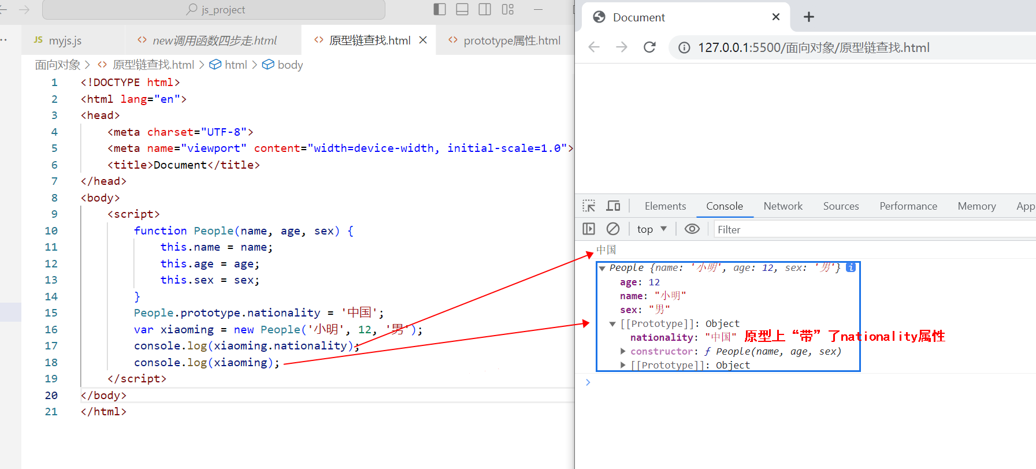The image size is (1036, 469).
Task: Expand the constructor: ƒ People entry
Action: 623,351
